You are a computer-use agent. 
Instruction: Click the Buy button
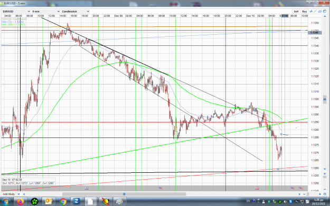[x=304, y=12]
